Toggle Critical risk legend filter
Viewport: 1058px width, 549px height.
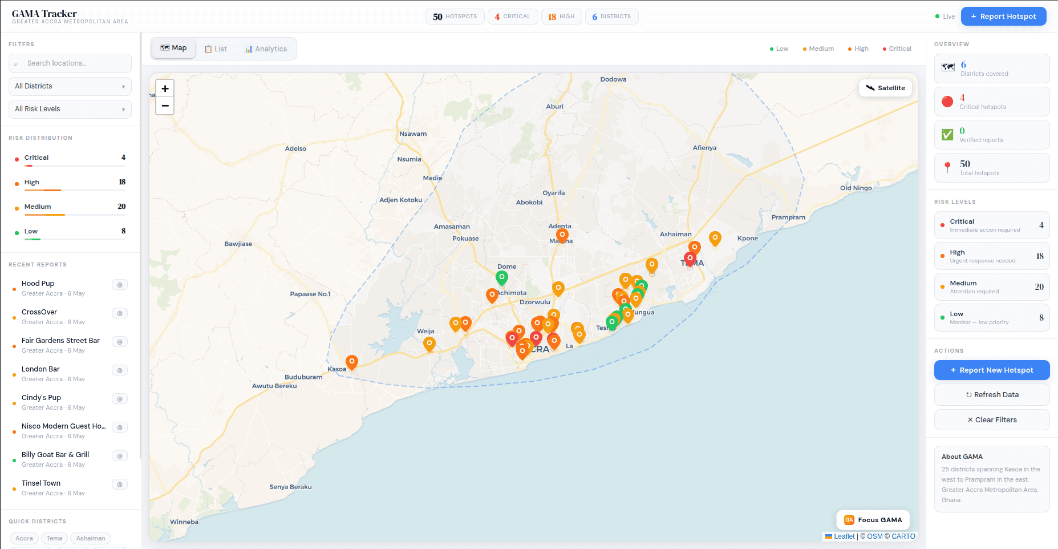click(x=897, y=49)
